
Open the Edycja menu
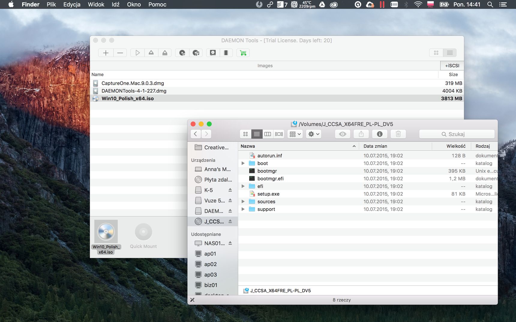point(72,4)
